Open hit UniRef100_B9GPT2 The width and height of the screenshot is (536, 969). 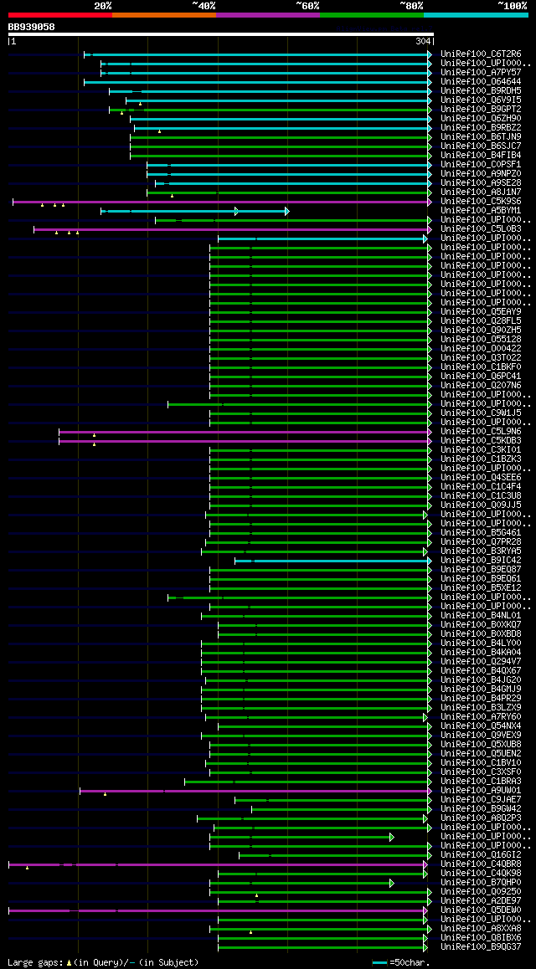(x=481, y=110)
